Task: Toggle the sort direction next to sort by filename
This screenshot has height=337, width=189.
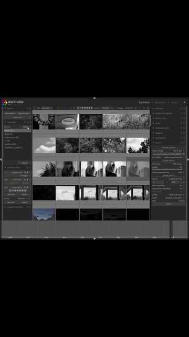Action: point(29,199)
